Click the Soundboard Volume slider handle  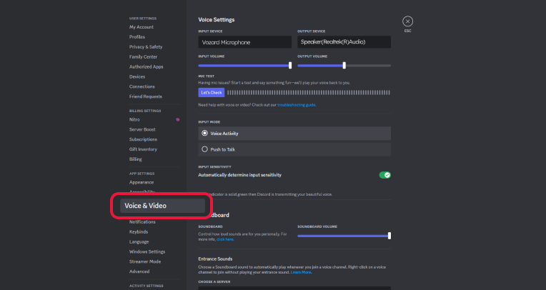389,236
